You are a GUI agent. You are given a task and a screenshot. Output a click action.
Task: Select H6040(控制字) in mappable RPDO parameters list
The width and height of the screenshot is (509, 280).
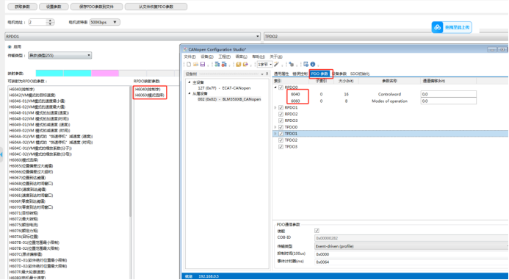(22, 89)
